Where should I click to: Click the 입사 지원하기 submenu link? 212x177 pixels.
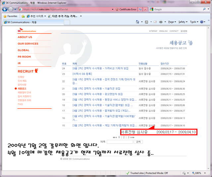tap(24, 96)
